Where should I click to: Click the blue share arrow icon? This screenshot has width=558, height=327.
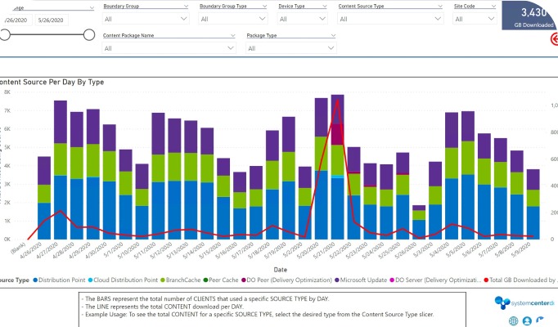click(x=540, y=320)
